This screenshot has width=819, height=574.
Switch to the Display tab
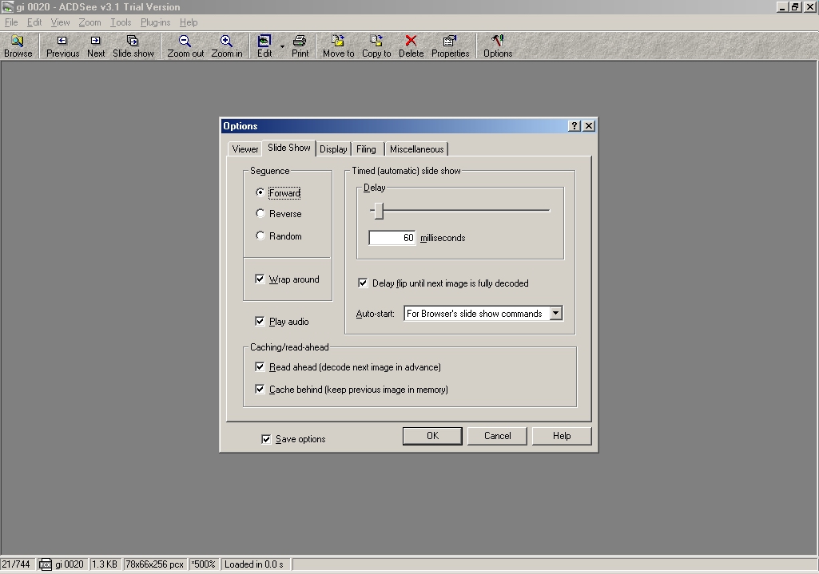(333, 149)
